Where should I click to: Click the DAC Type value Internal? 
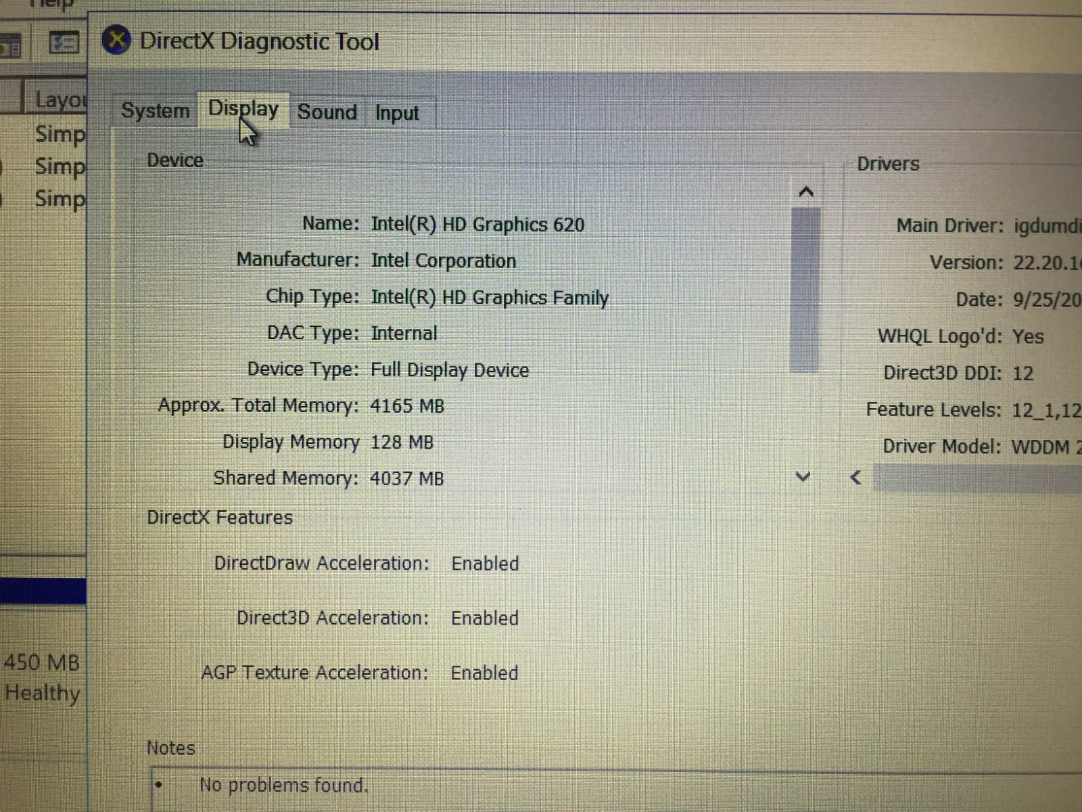pyautogui.click(x=404, y=334)
